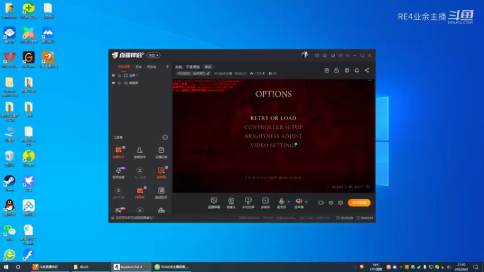Switch to the third scene tab
This screenshot has width=484, height=272.
click(152, 66)
